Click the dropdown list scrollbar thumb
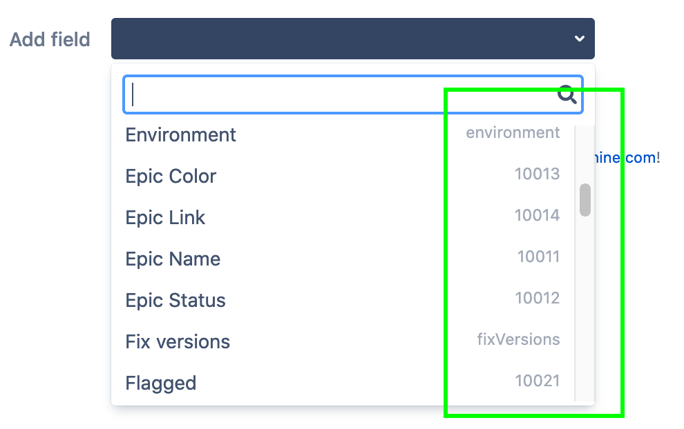 pyautogui.click(x=585, y=200)
